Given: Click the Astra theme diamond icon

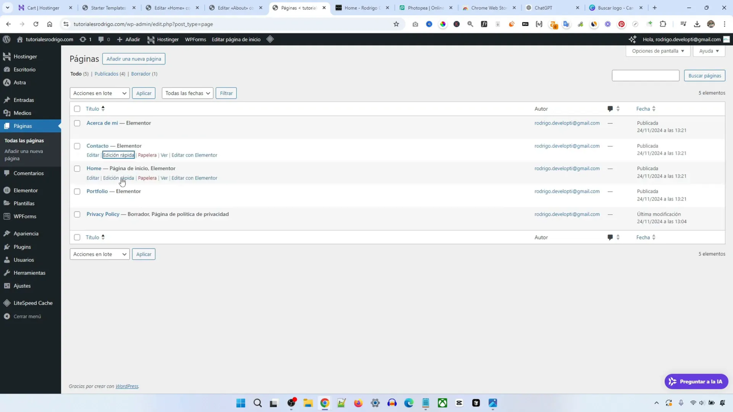Looking at the screenshot, I should pyautogui.click(x=270, y=39).
